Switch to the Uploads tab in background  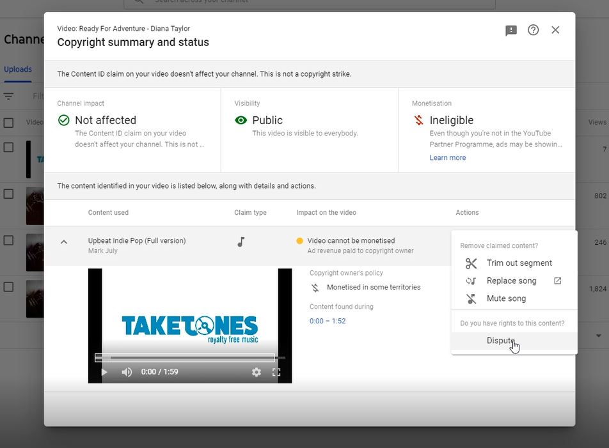click(x=18, y=69)
